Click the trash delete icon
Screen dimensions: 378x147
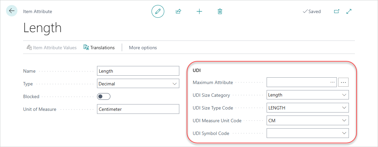(220, 11)
